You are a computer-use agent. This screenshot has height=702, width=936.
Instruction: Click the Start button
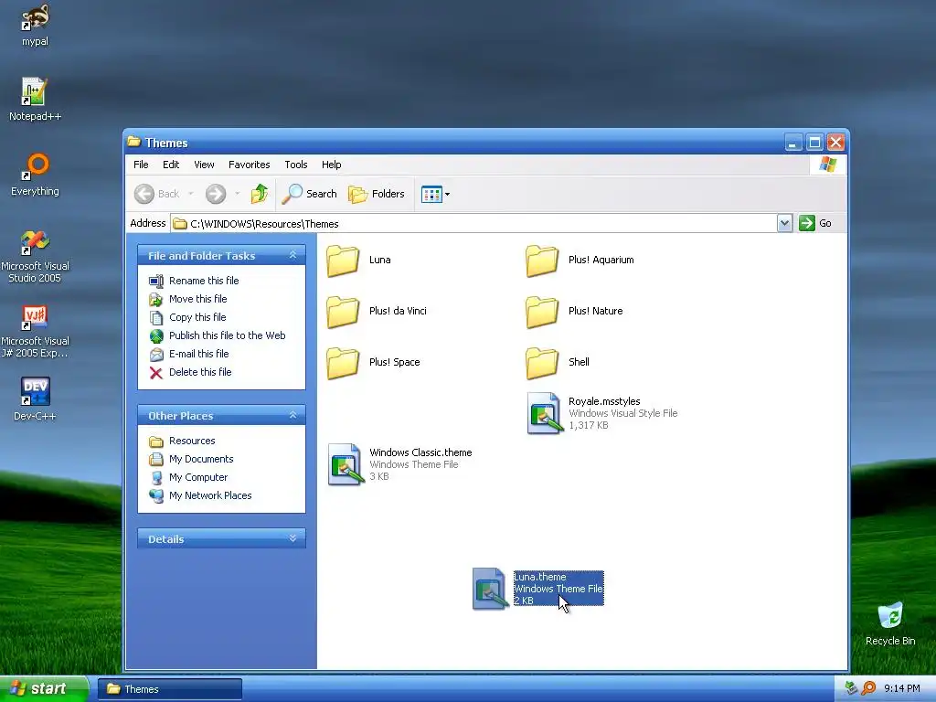(44, 689)
